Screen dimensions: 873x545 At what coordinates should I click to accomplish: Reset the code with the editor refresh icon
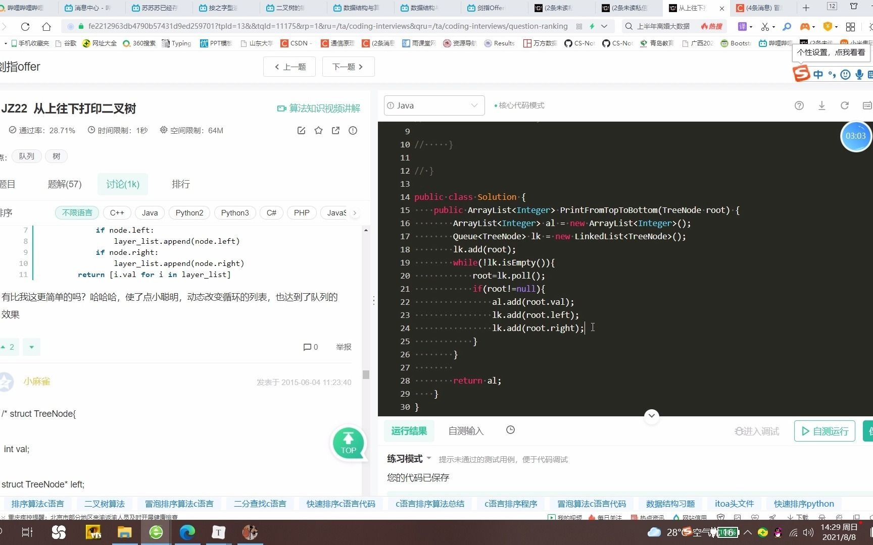click(844, 105)
